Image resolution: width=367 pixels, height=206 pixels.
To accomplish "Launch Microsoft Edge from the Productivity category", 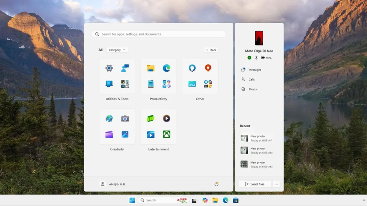I will tap(166, 68).
